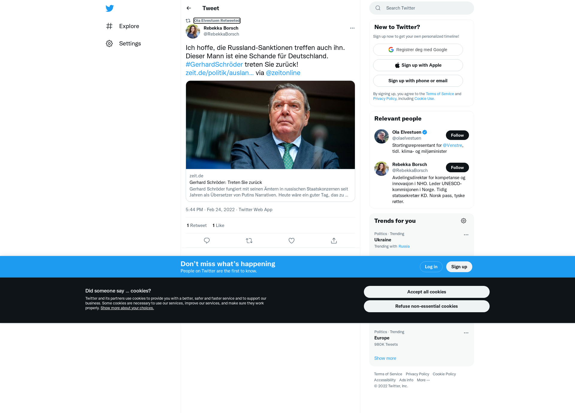The image size is (575, 413).
Task: Follow Ola Elvestuen
Action: [x=457, y=135]
